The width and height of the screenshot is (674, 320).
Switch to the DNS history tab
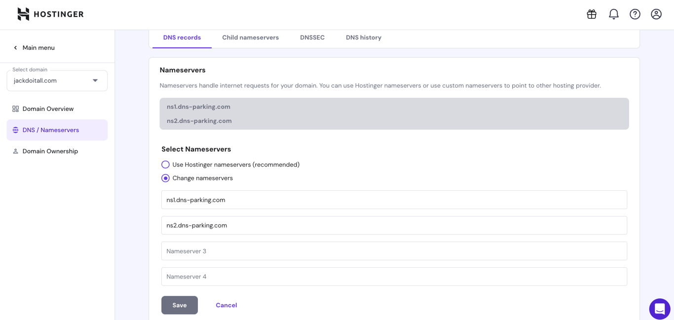tap(364, 37)
